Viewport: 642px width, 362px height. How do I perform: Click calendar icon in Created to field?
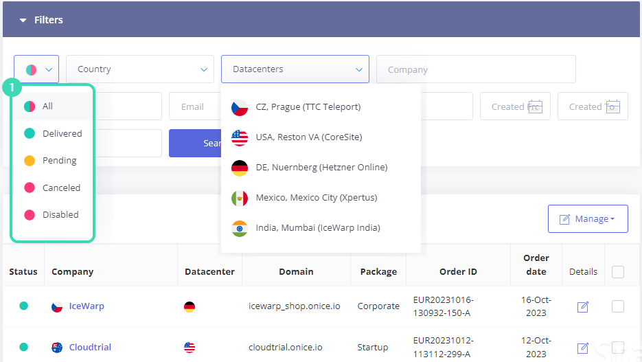coord(613,106)
